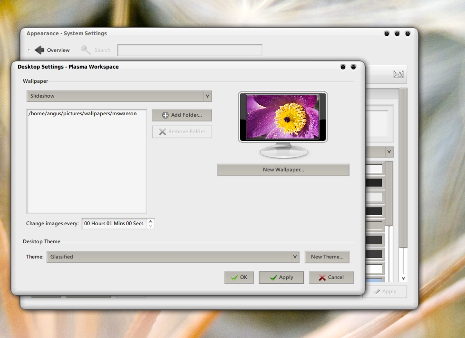
Task: Click the X icon on Remove Folder
Action: (x=162, y=131)
